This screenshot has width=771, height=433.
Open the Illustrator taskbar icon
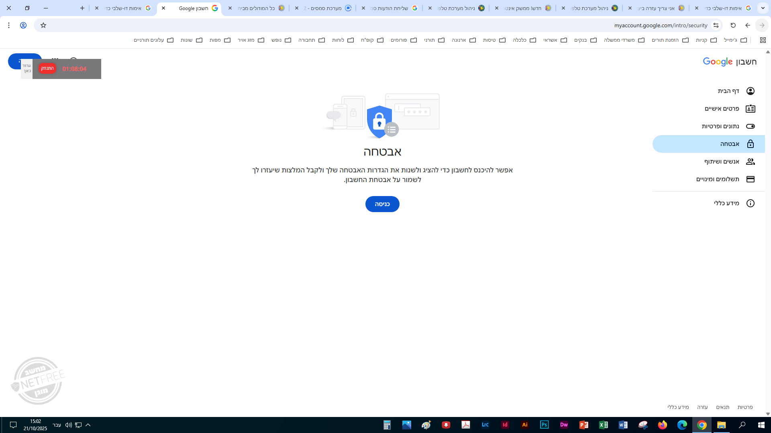point(525,425)
